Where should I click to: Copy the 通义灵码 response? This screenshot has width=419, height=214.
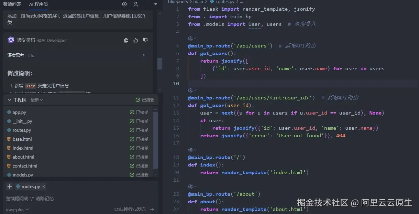[126, 40]
